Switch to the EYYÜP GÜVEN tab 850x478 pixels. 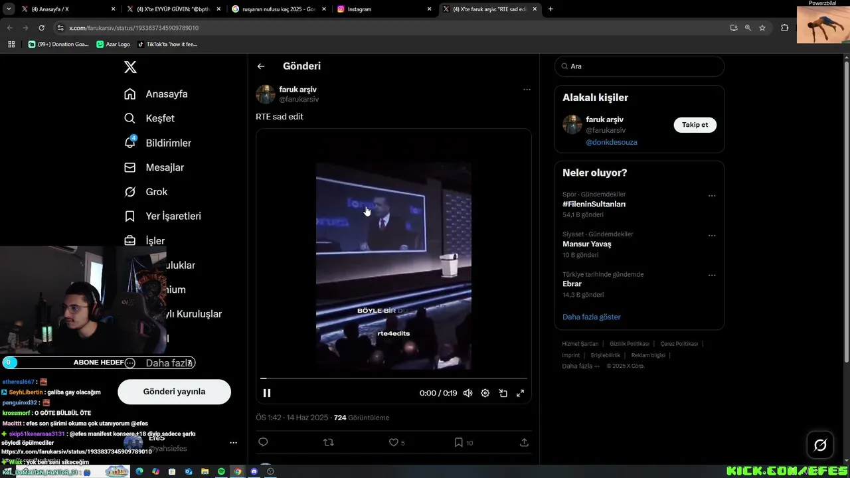pyautogui.click(x=173, y=9)
